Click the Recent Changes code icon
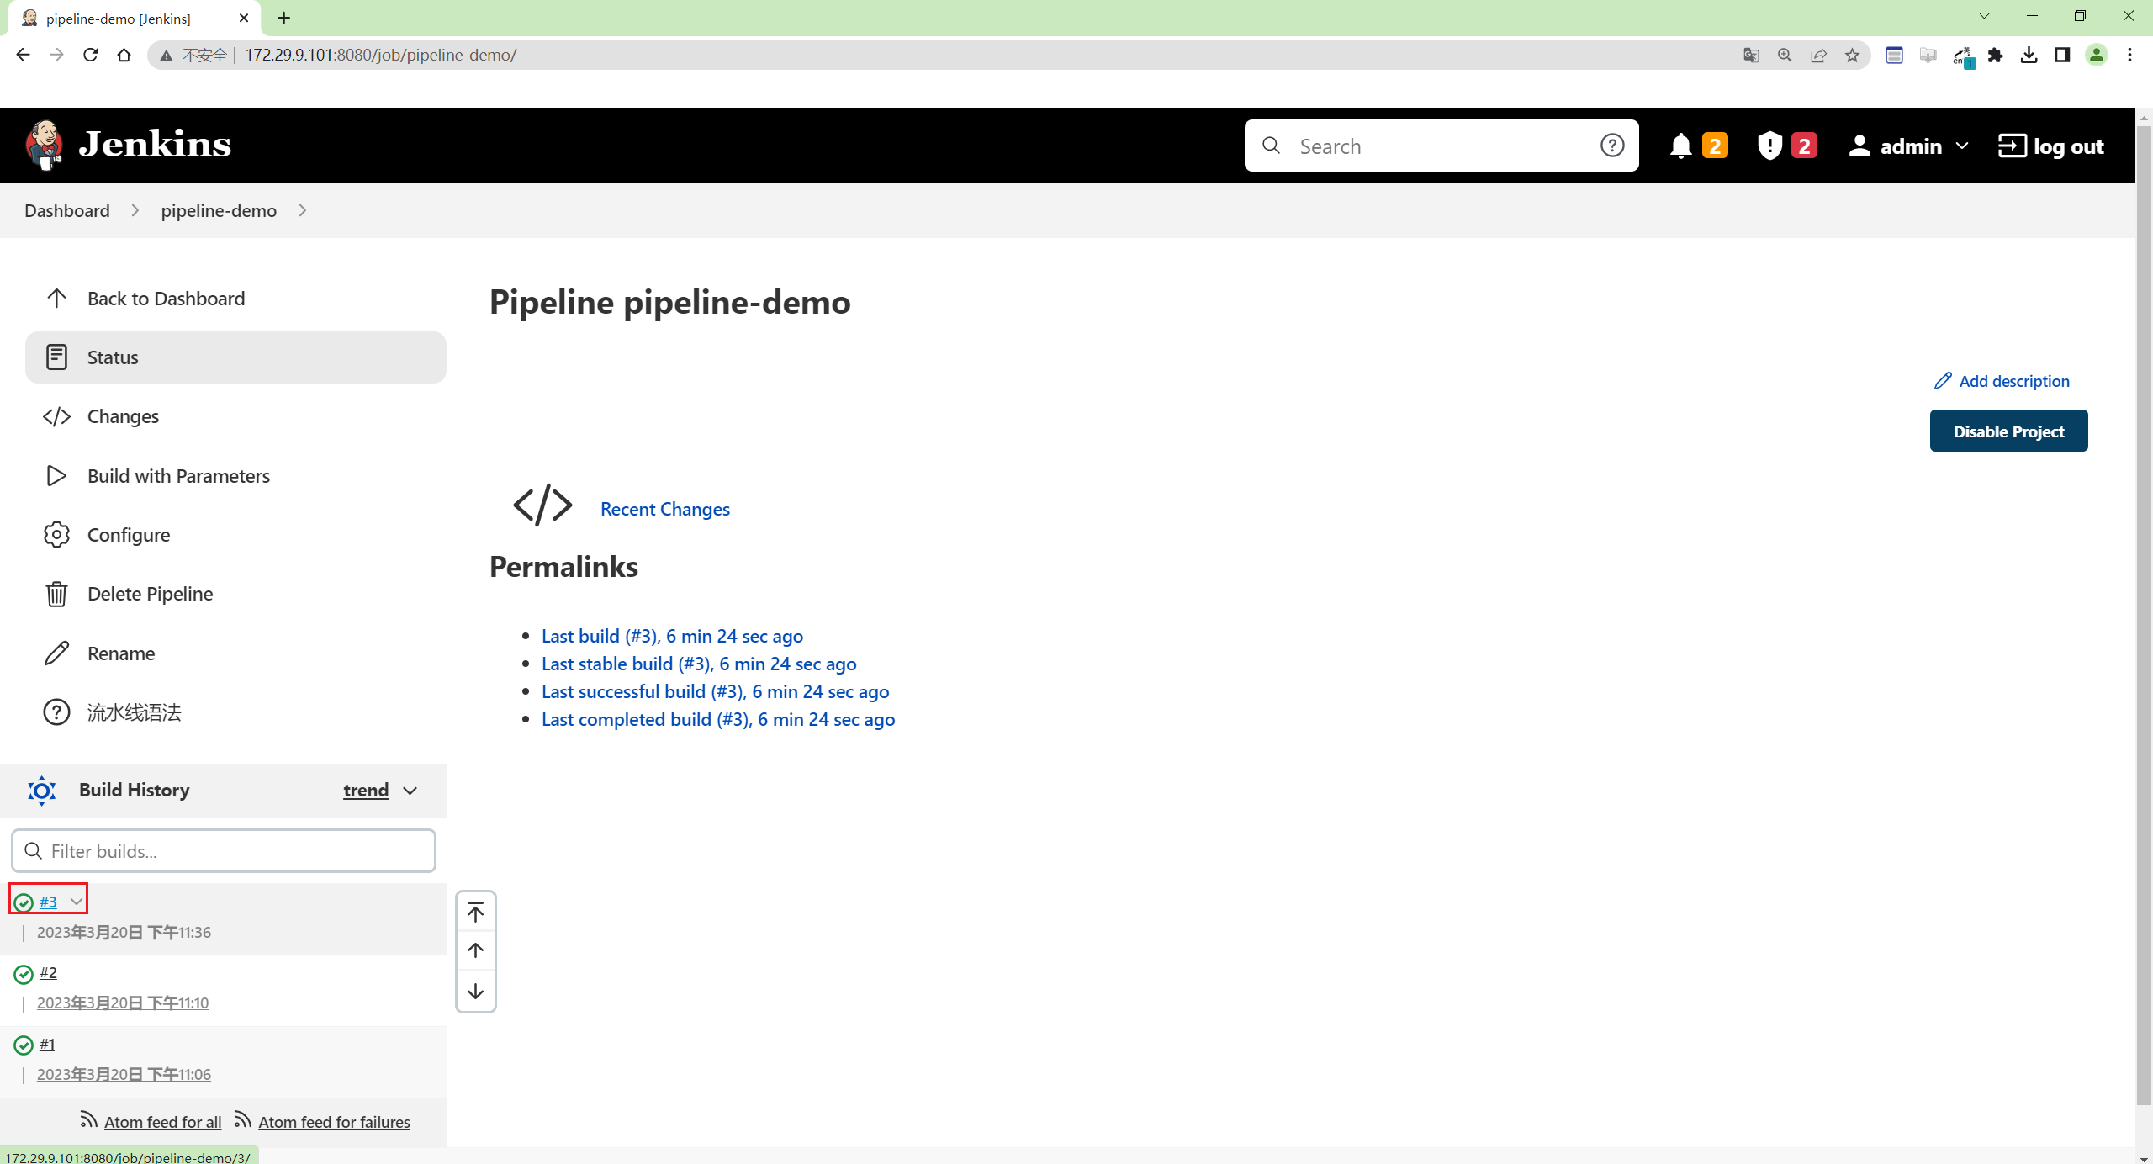The image size is (2153, 1164). pyautogui.click(x=542, y=505)
